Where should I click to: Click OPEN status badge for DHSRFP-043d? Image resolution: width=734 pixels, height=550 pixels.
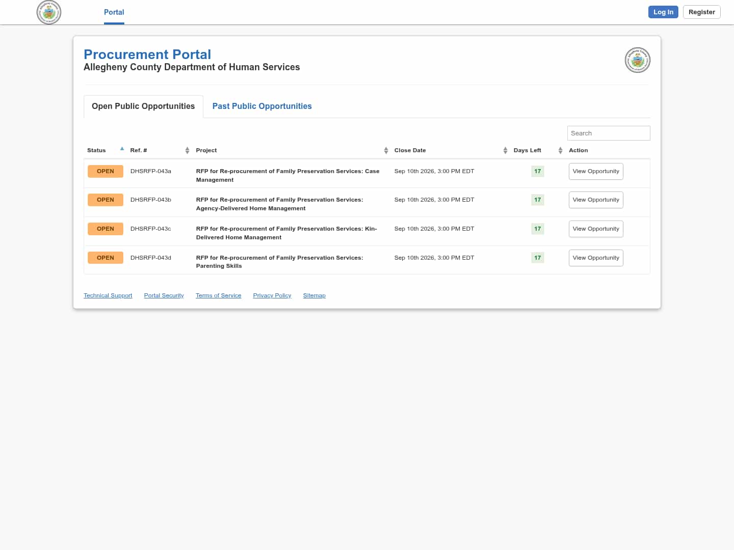tap(106, 258)
